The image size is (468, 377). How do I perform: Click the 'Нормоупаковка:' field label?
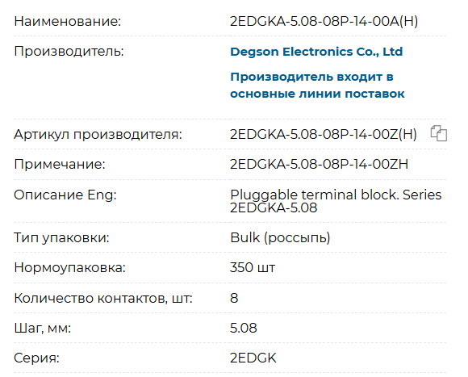[x=70, y=267]
